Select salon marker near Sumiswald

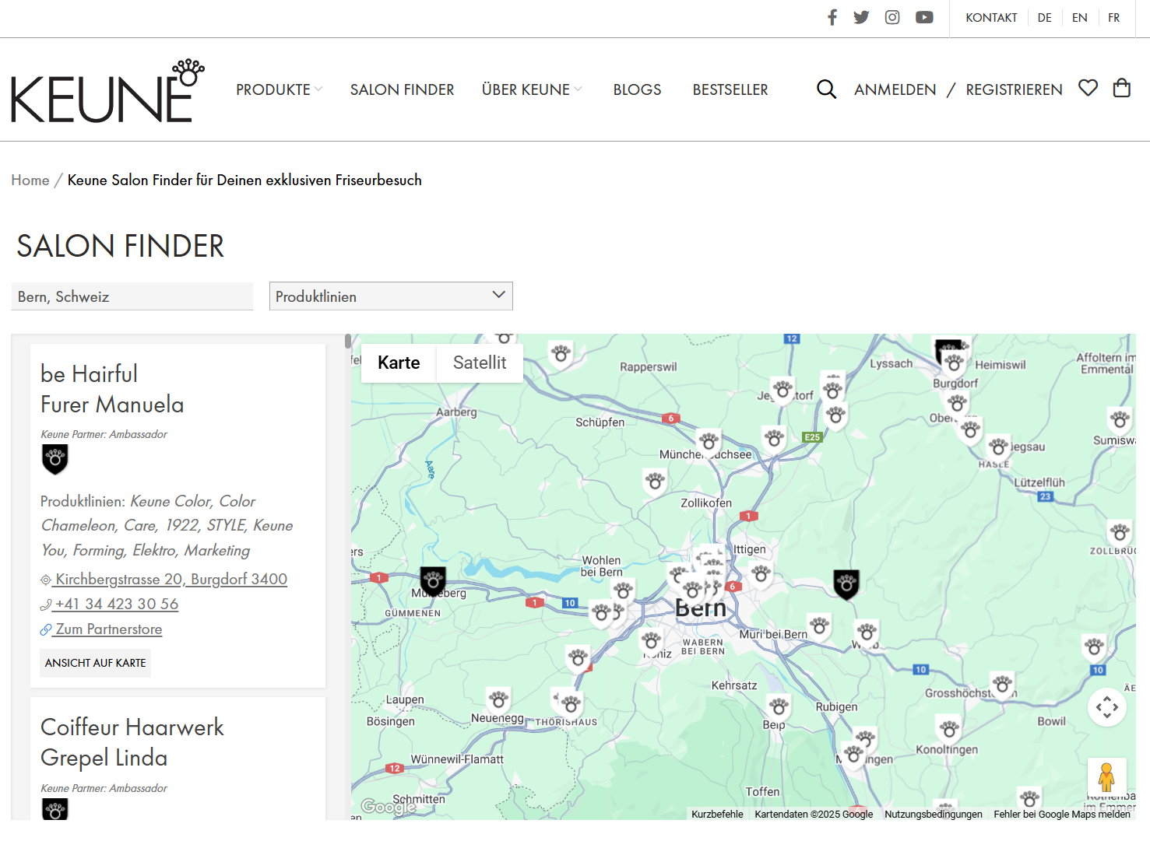pos(1120,422)
